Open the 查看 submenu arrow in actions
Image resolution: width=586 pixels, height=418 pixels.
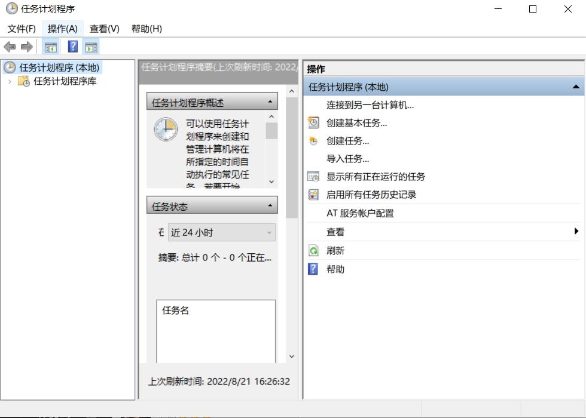(x=576, y=232)
